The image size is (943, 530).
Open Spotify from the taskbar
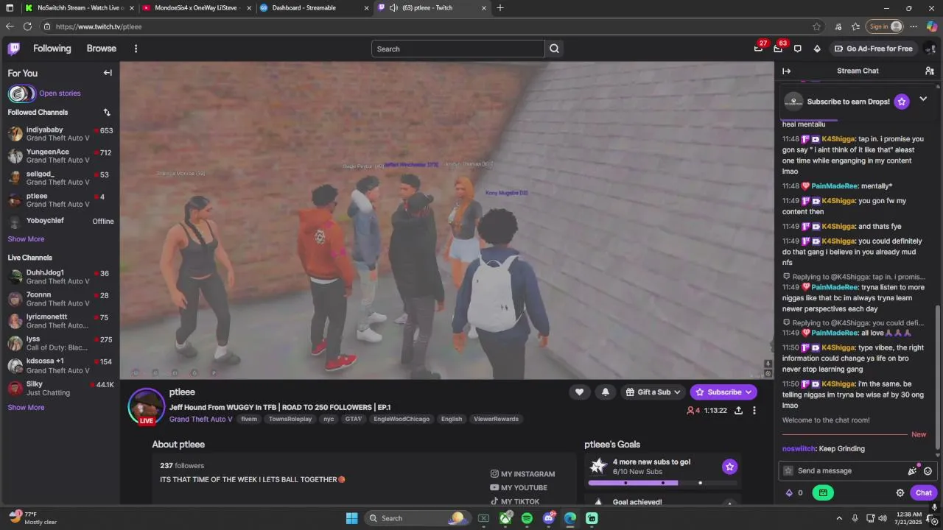pyautogui.click(x=527, y=518)
